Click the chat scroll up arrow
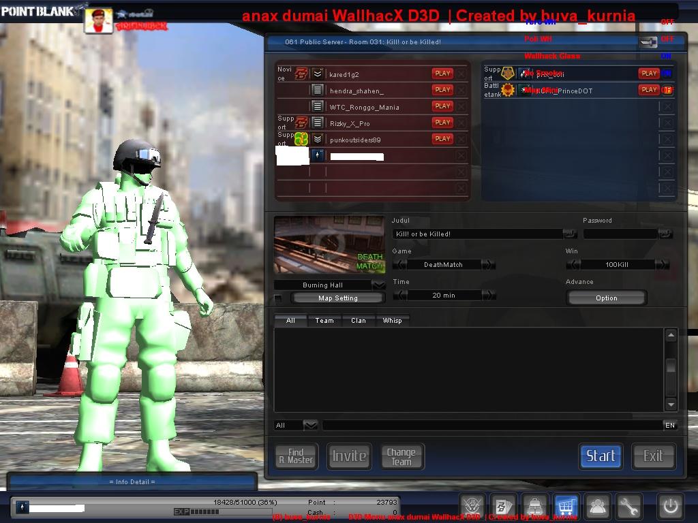 pos(671,335)
